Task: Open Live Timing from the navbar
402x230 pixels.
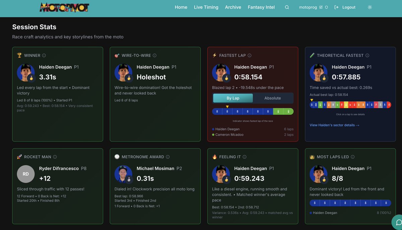Action: tap(206, 7)
